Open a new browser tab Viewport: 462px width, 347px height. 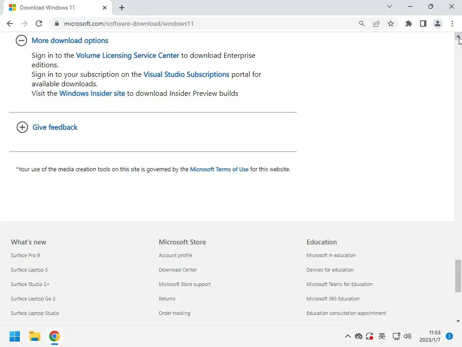click(x=122, y=8)
